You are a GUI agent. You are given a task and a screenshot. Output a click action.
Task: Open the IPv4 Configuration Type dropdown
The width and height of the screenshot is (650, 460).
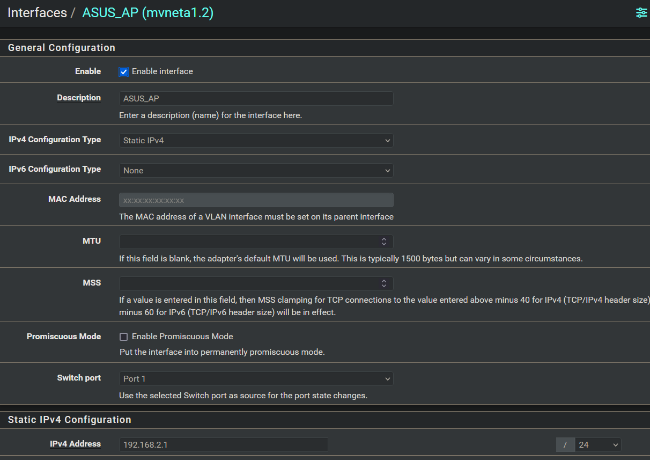(x=256, y=141)
